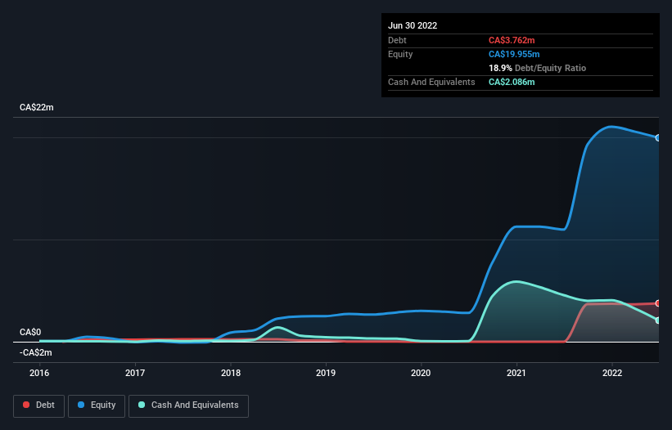Click the Equity label in tooltip
The width and height of the screenshot is (672, 430).
click(x=400, y=54)
